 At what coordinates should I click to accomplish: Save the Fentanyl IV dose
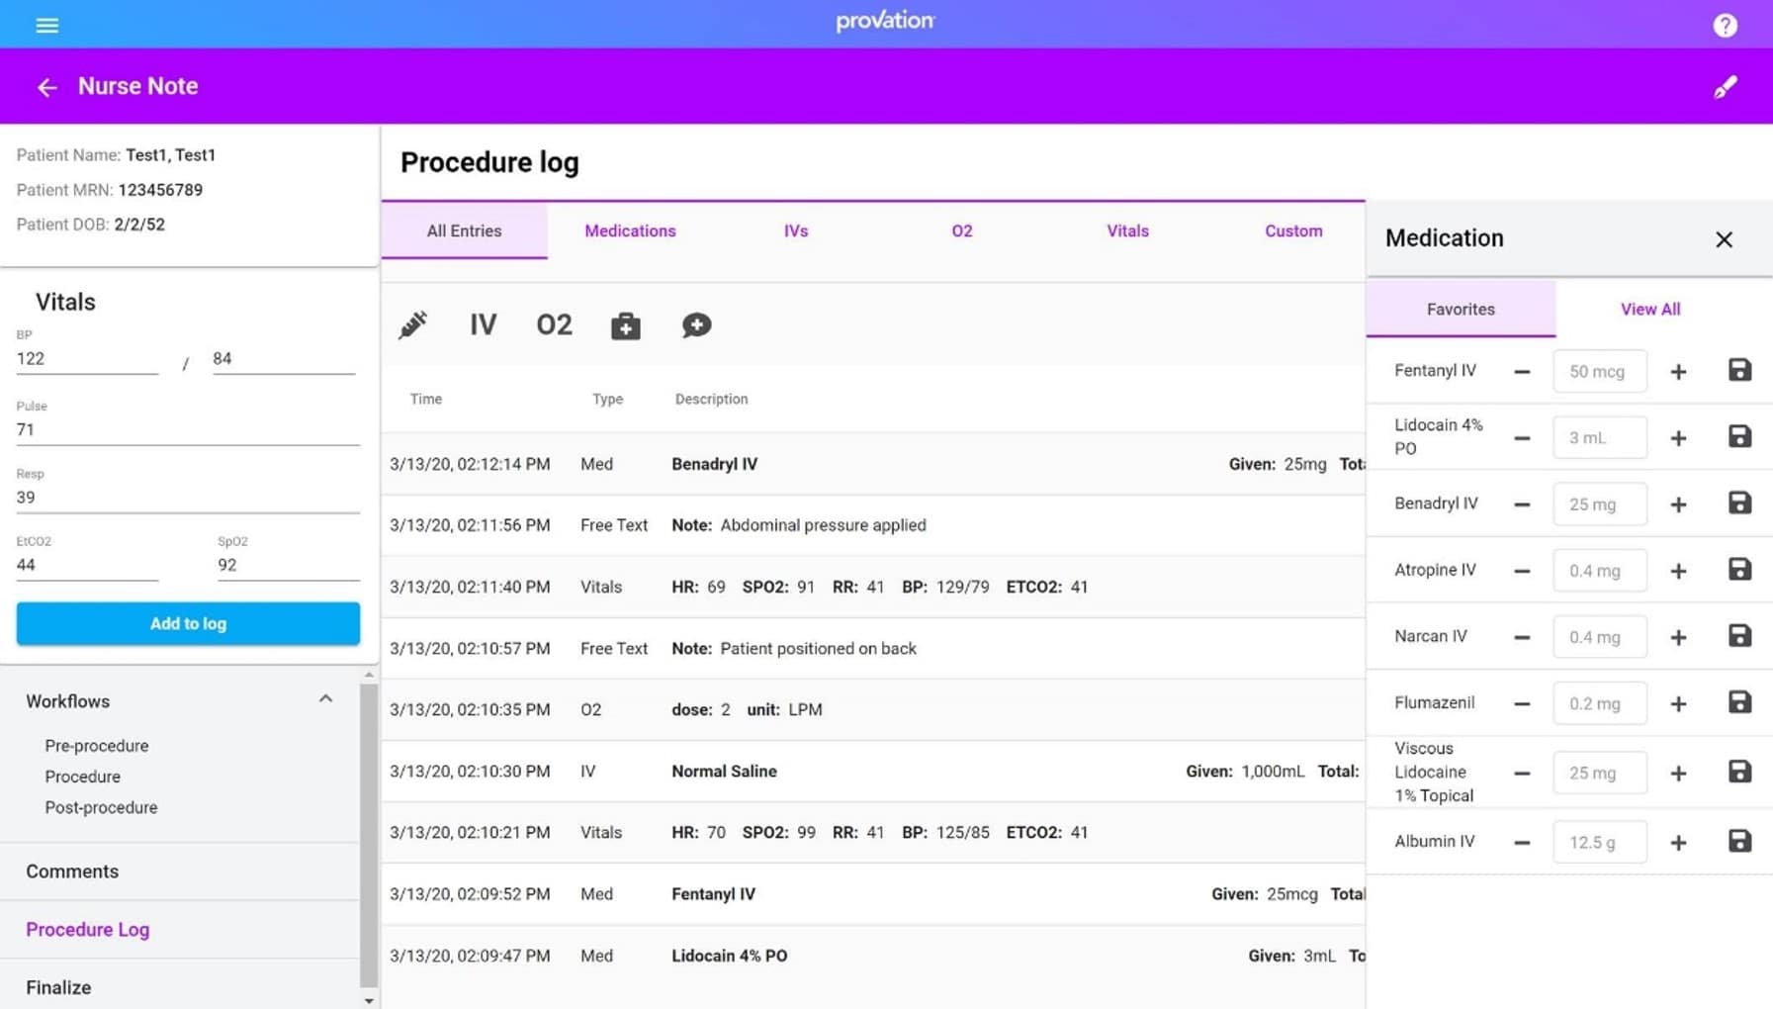(x=1739, y=371)
